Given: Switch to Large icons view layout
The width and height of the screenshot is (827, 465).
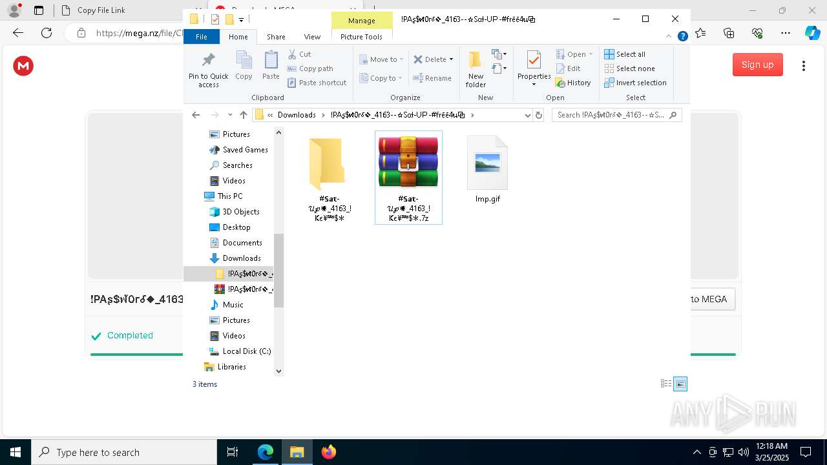Looking at the screenshot, I should [x=680, y=384].
